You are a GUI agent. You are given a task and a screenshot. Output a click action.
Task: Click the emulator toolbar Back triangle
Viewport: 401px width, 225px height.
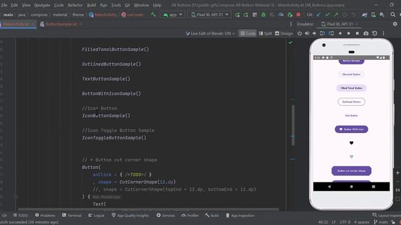pyautogui.click(x=340, y=33)
